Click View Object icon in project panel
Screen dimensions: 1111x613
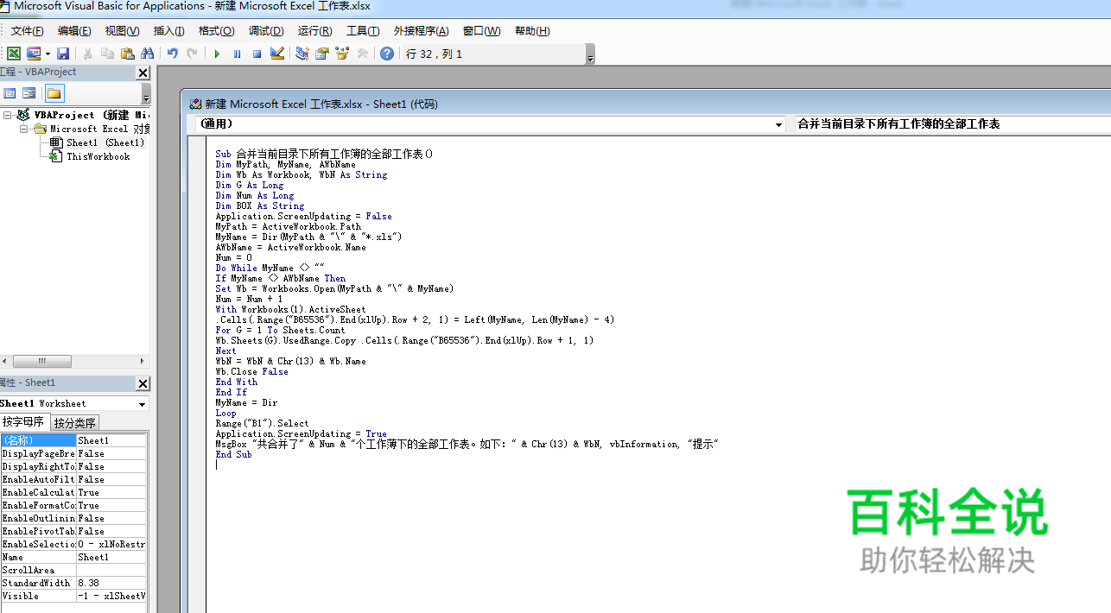29,93
